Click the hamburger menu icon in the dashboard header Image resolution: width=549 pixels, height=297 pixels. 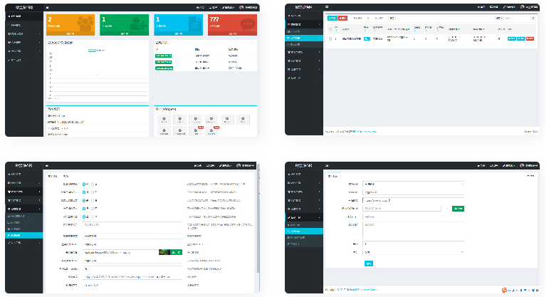click(x=47, y=6)
